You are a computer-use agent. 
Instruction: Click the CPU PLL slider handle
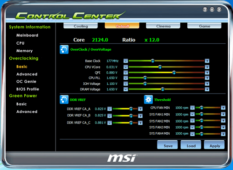[145, 78]
